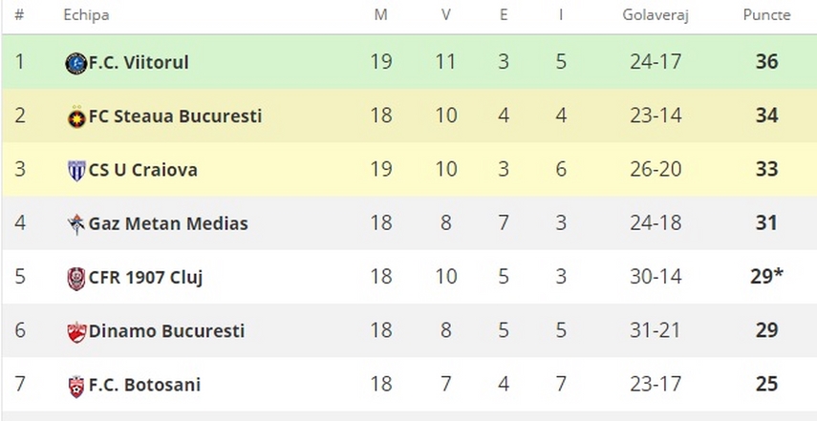Image resolution: width=817 pixels, height=421 pixels.
Task: Click the M matches column header
Action: point(381,15)
